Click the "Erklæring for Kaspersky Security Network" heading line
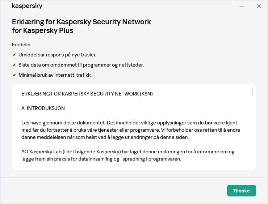The image size is (268, 204). coord(81,22)
